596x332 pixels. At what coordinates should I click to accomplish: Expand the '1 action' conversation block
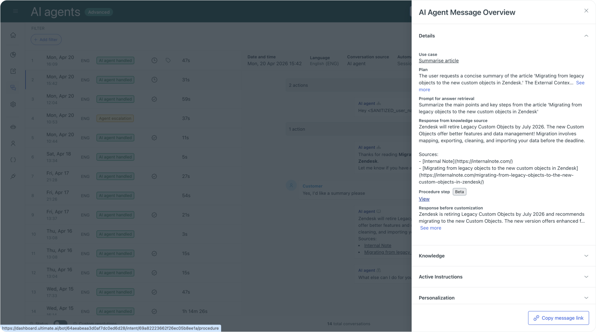(x=348, y=129)
